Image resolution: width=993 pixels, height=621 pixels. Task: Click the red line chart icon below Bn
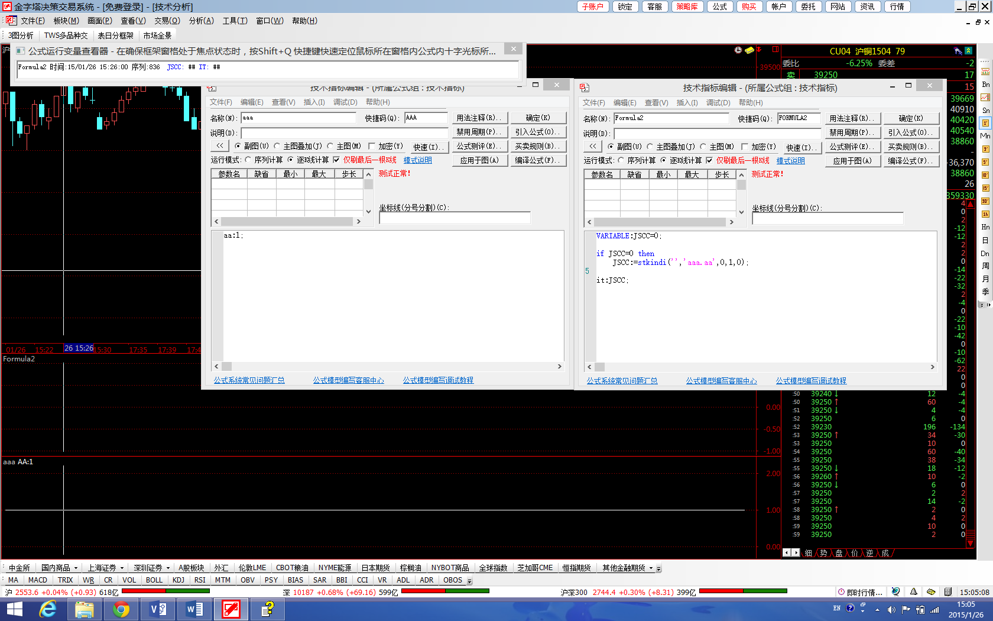[985, 98]
